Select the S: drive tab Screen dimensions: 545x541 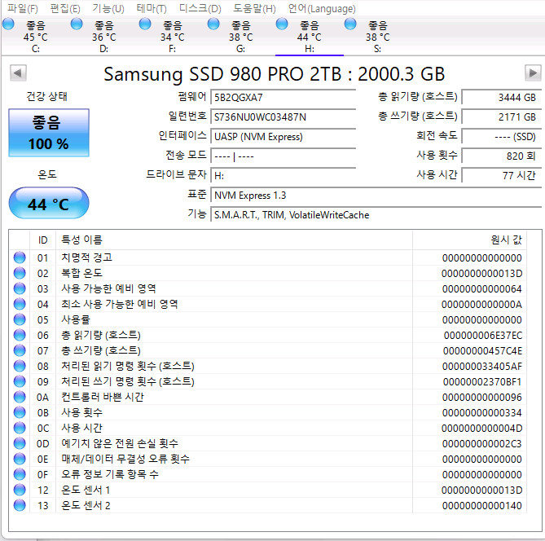(x=377, y=37)
